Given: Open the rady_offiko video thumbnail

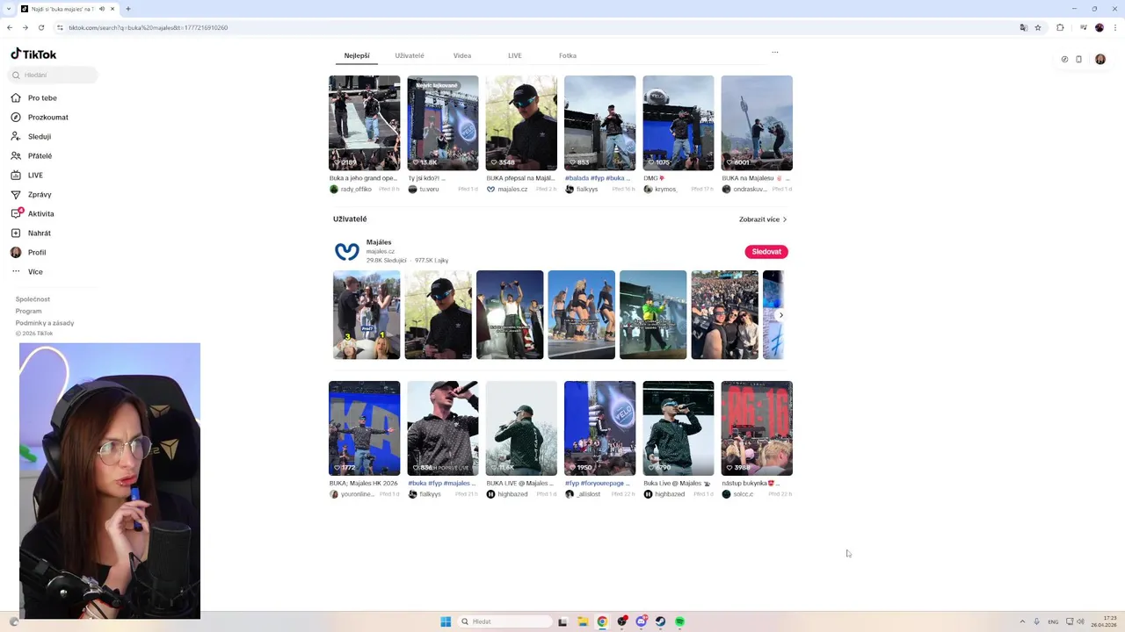Looking at the screenshot, I should (364, 123).
